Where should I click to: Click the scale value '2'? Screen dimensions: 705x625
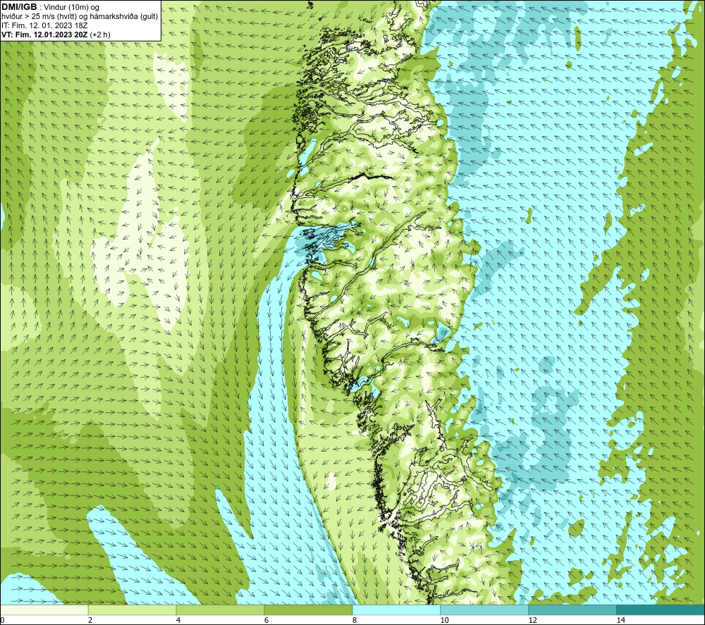coord(90,620)
